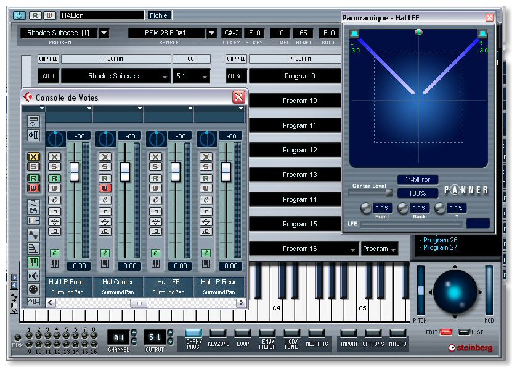
Task: Mute the Hal LFE channel
Action: point(155,157)
